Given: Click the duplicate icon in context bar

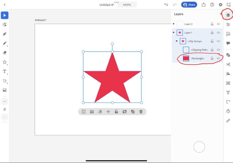Looking at the screenshot, I should [133, 112].
